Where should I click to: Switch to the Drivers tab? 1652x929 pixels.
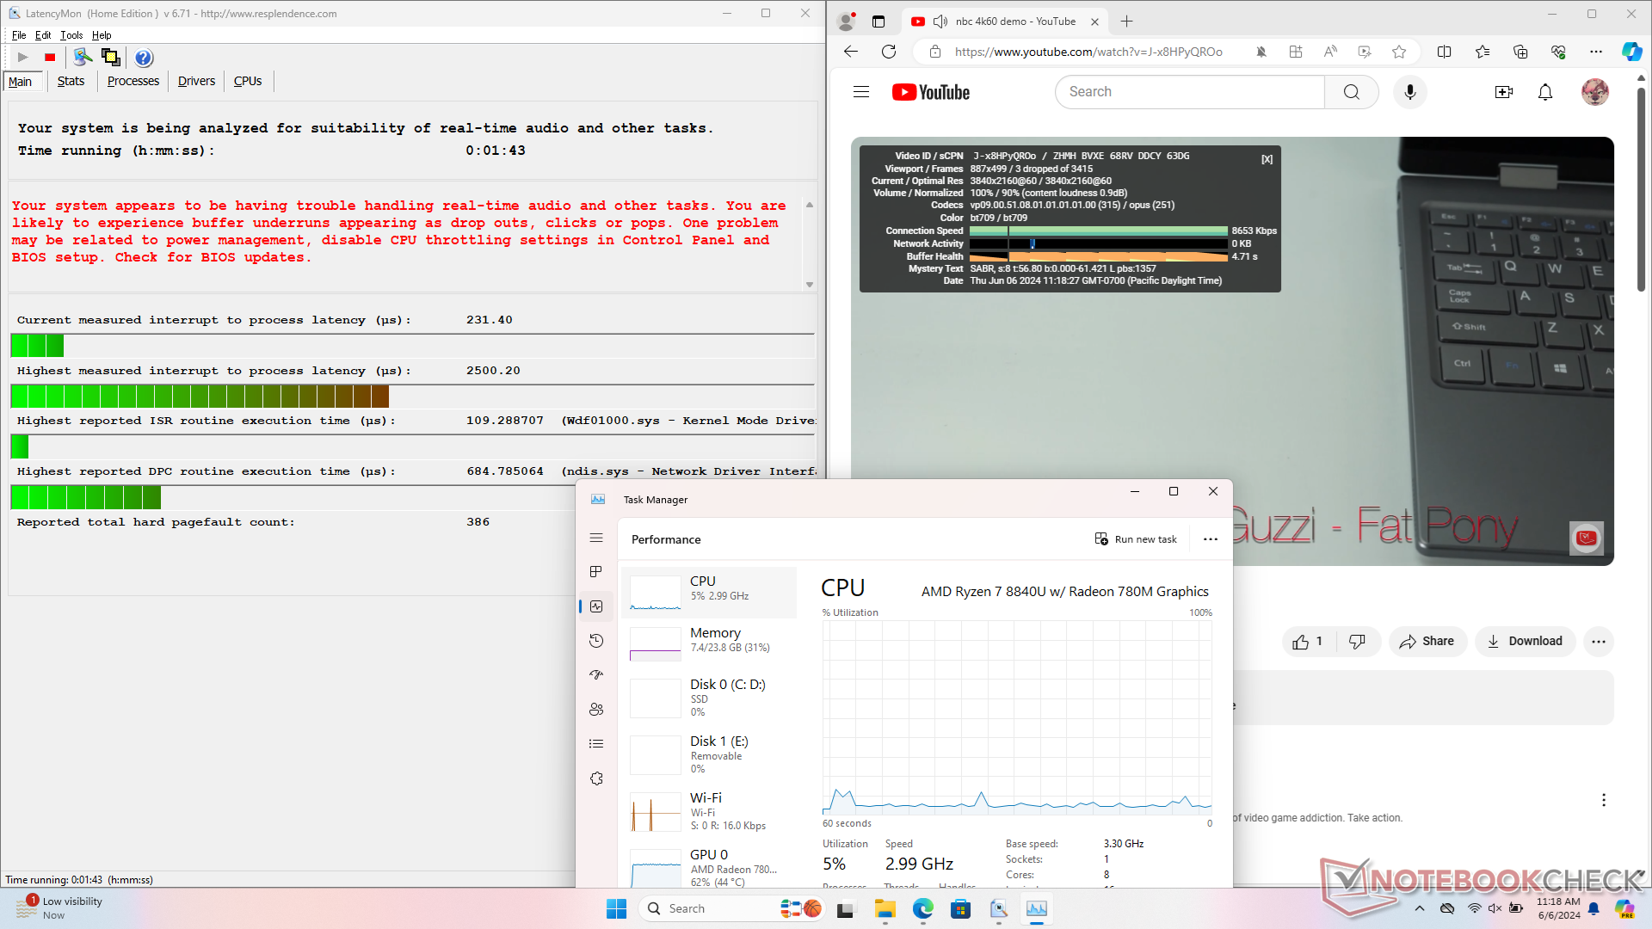[x=196, y=81]
